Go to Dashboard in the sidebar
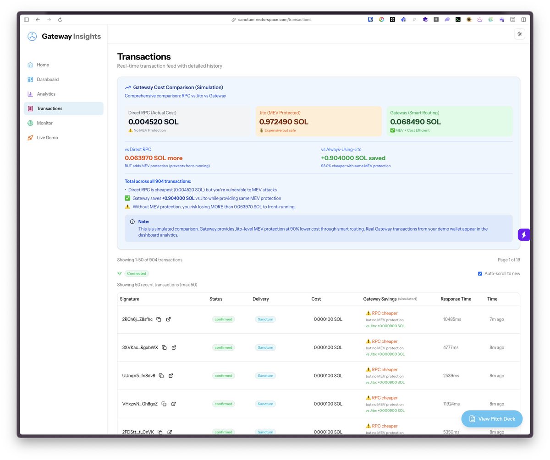550x460 pixels. pos(63,79)
